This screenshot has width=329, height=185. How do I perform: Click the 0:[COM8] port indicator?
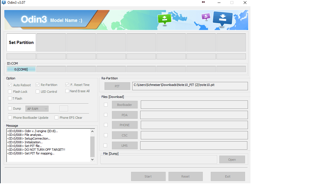(21, 69)
